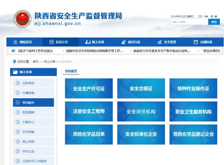224x165 pixels.
Task: Click the arrow icon next to 许可指南
Action: click(18, 132)
